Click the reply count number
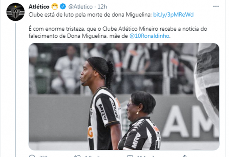This screenshot has height=157, width=229. pyautogui.click(x=43, y=156)
